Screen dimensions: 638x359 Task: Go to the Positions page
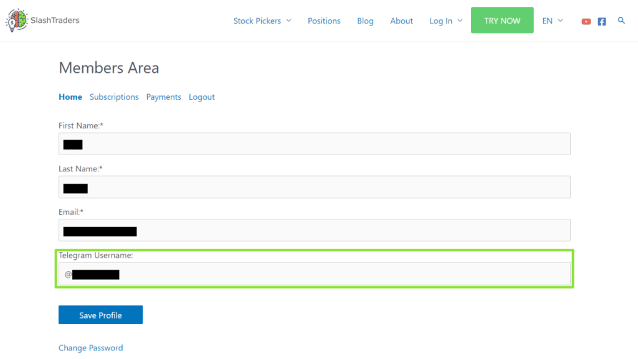click(324, 21)
